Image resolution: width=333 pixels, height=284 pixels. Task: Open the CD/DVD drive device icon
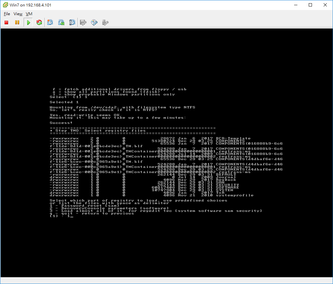point(94,22)
